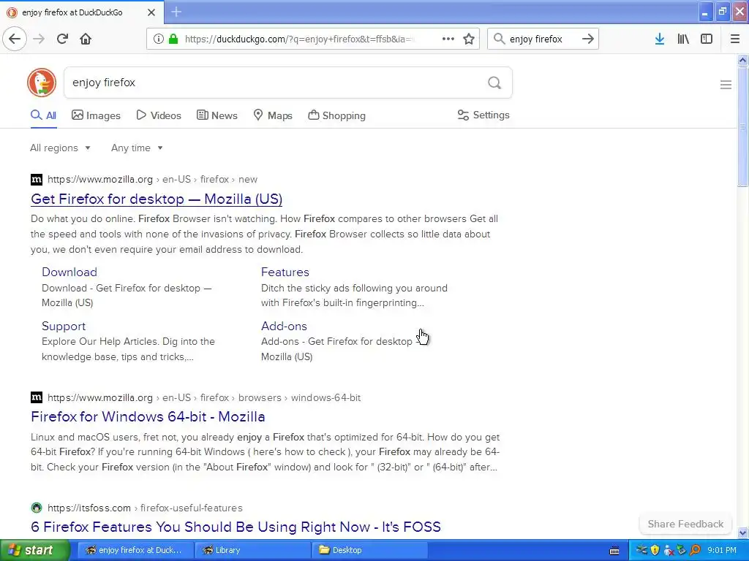Open 6 Firefox Features It's FOSS result

click(x=236, y=527)
